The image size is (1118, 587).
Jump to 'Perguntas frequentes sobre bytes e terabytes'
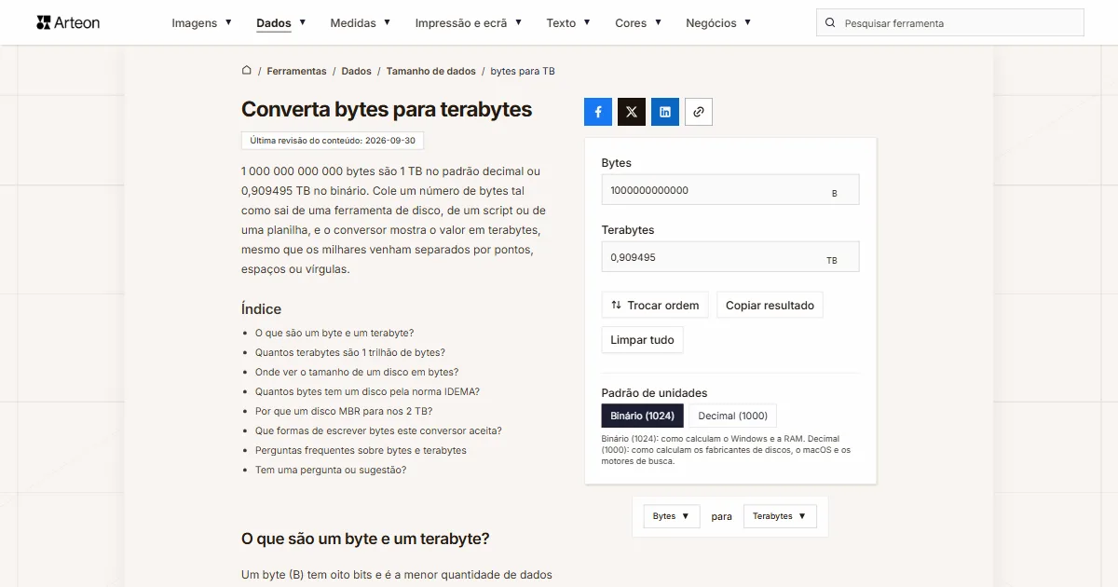point(361,450)
